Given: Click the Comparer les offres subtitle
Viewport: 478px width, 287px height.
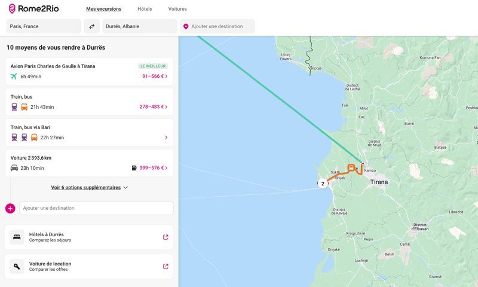Looking at the screenshot, I should 48,269.
